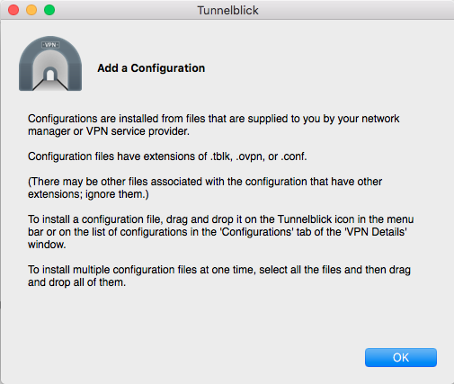Close the dialog with the red button
The height and width of the screenshot is (384, 454).
tap(13, 10)
